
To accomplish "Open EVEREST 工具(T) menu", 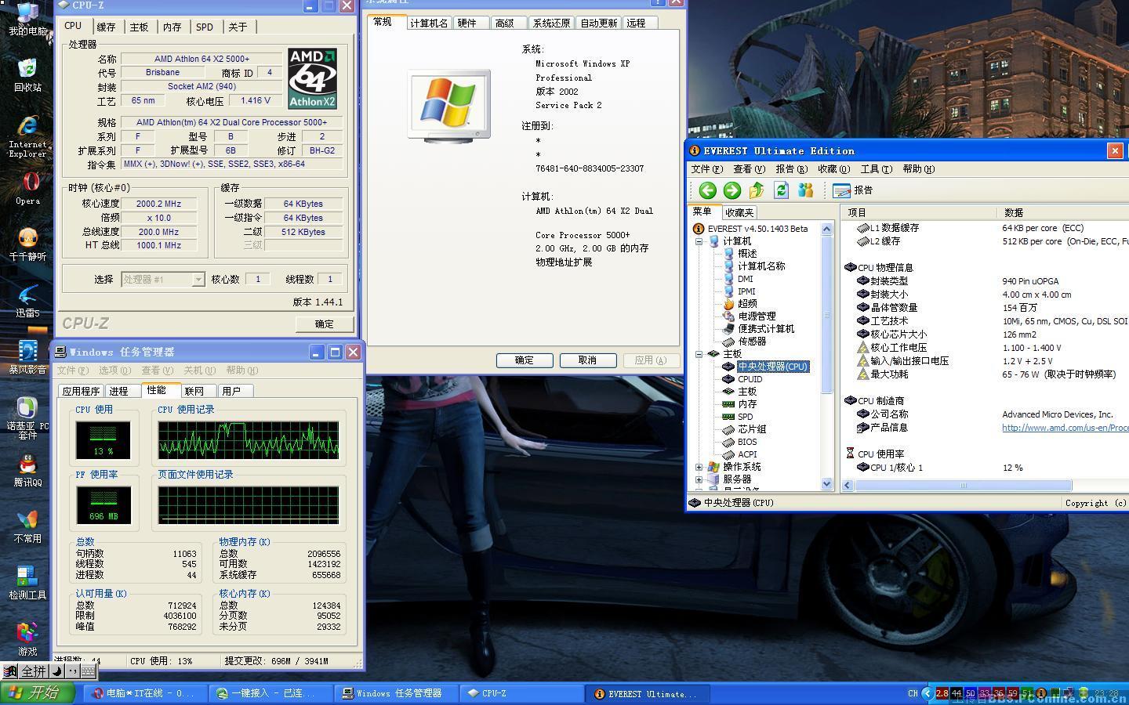I will click(x=876, y=168).
